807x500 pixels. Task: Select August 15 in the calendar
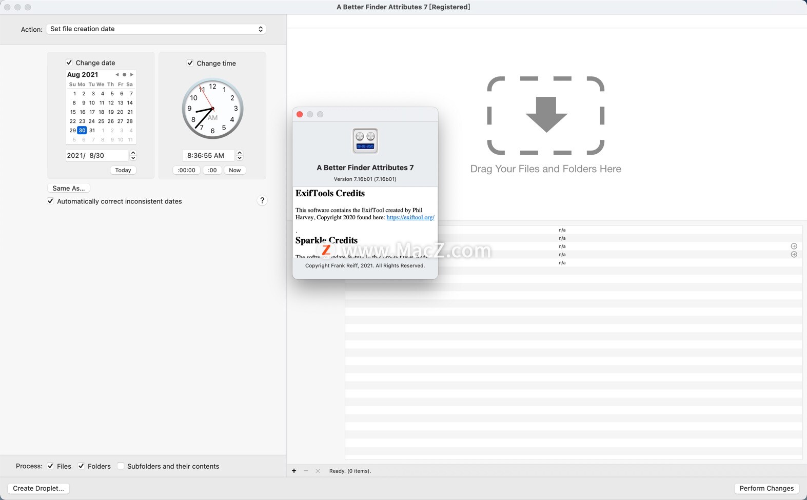(x=73, y=112)
